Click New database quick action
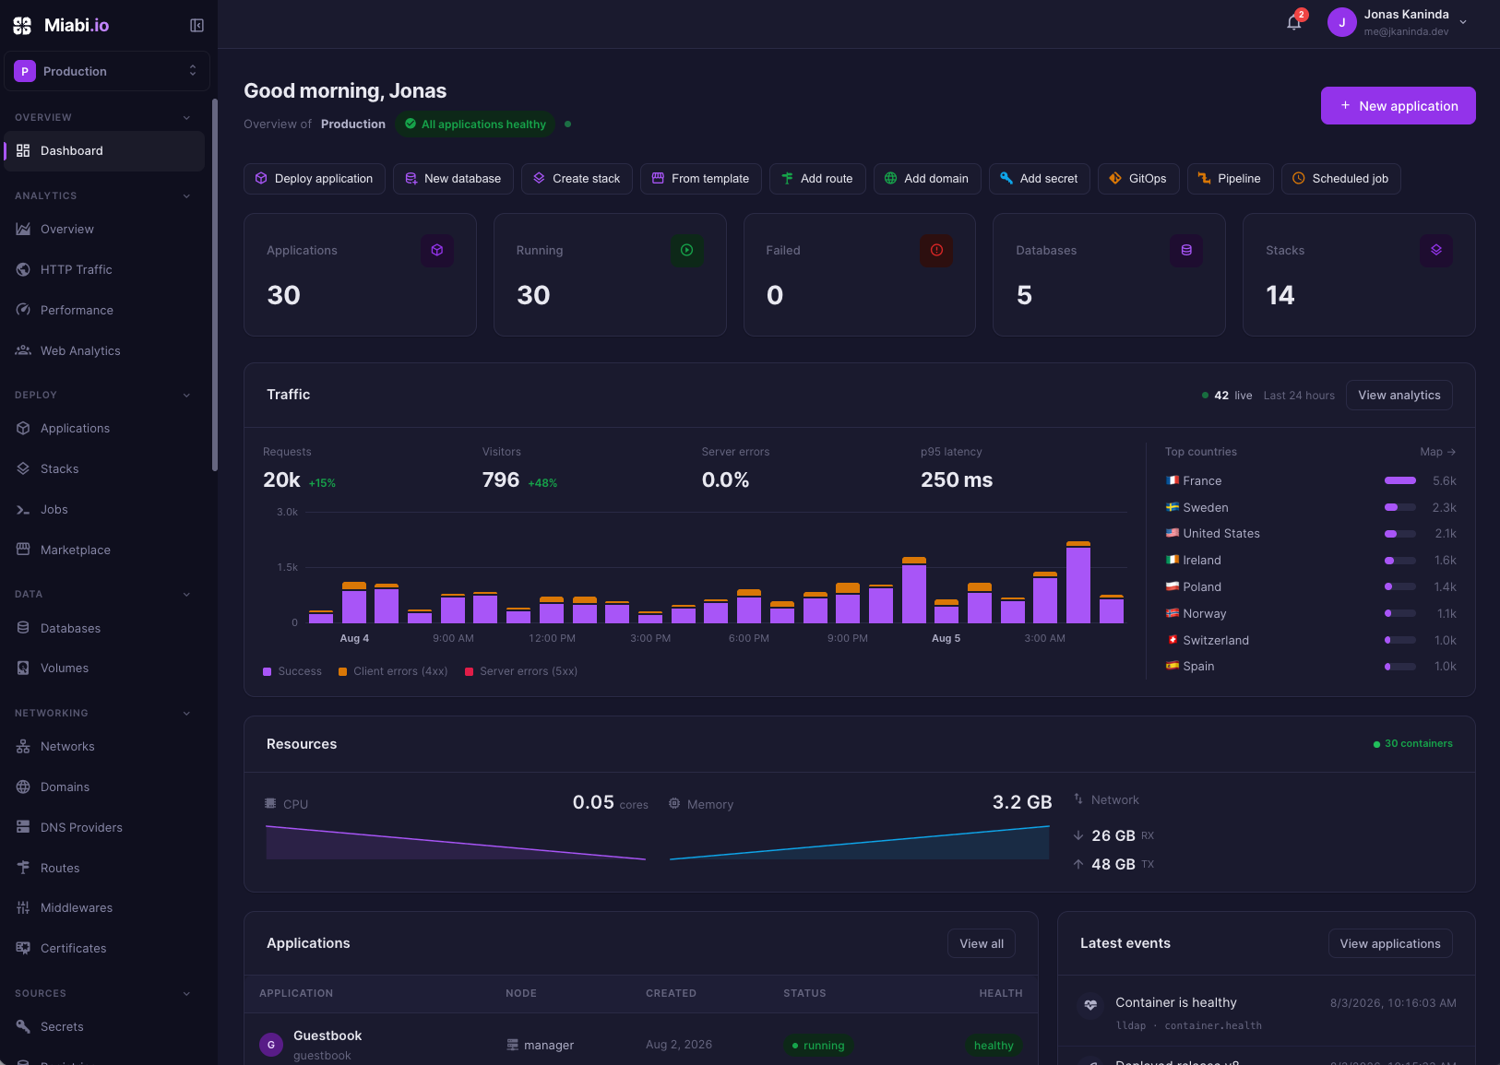1500x1065 pixels. (453, 179)
